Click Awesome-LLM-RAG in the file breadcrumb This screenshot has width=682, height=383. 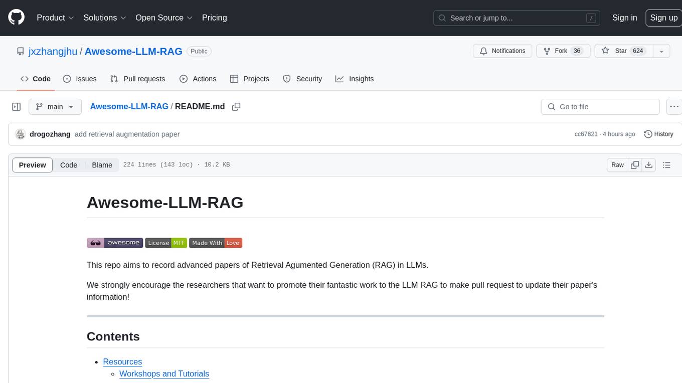(129, 106)
